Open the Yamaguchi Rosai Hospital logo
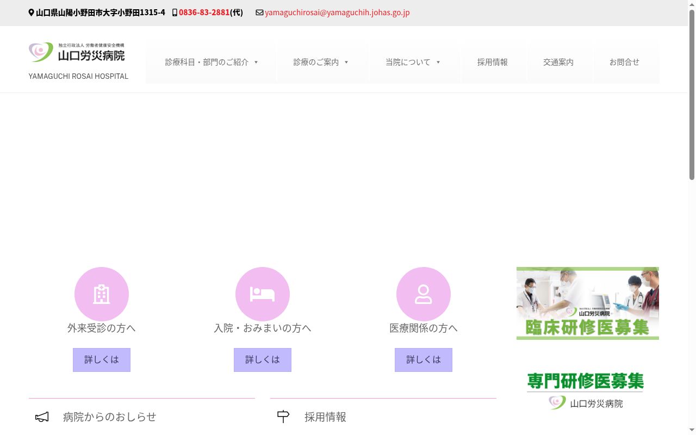696x435 pixels. tap(77, 52)
